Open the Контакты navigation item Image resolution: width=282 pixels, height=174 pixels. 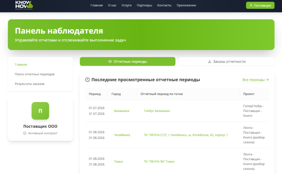click(164, 6)
